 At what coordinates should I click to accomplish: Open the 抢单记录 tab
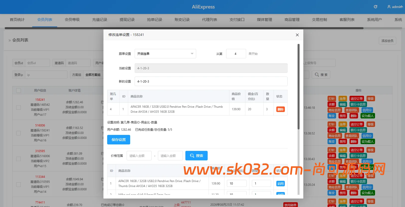(155, 20)
